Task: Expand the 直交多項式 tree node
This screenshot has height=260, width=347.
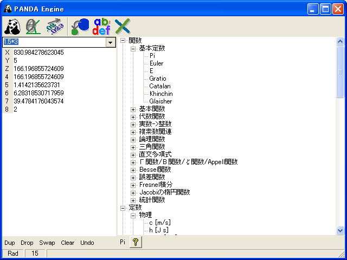Action: (133, 155)
